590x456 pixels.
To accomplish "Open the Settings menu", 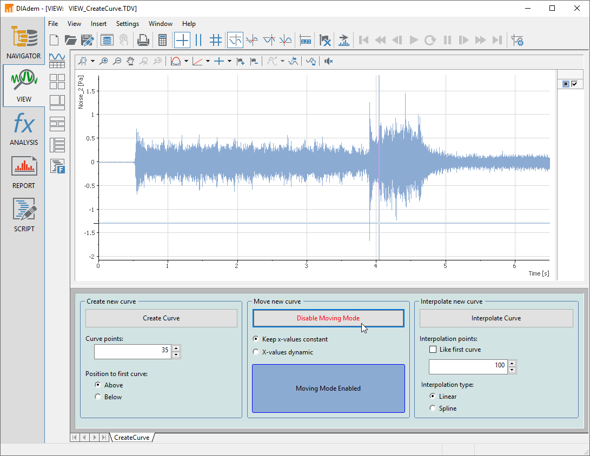I will 128,24.
